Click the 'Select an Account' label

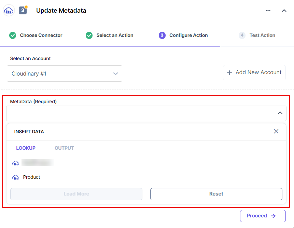tap(30, 58)
